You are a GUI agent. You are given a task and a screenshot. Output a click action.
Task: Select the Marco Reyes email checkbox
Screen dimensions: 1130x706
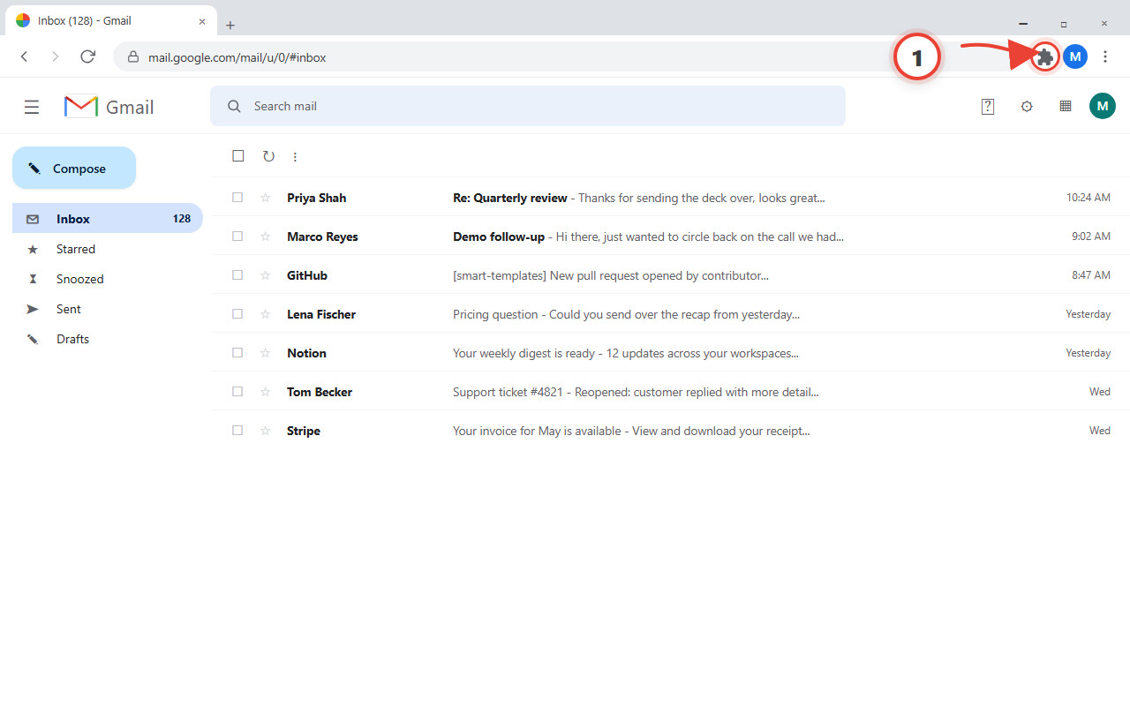(x=237, y=237)
